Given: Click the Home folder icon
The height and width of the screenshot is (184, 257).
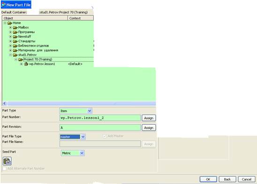Looking at the screenshot, I should click(x=10, y=23).
